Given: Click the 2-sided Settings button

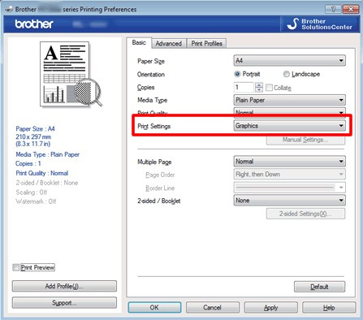Looking at the screenshot, I should pyautogui.click(x=305, y=214).
